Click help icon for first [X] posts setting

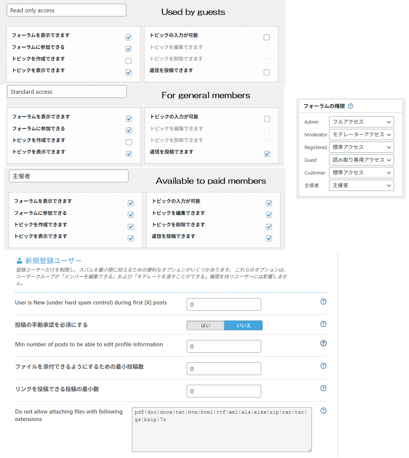[323, 301]
